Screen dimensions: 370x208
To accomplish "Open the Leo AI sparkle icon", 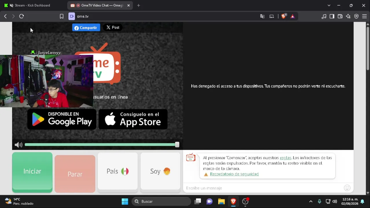I will 348,16.
